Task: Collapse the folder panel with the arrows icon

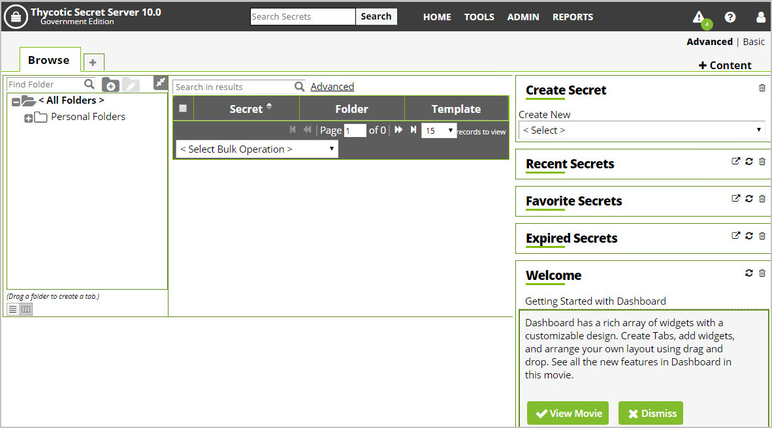Action: pos(161,83)
